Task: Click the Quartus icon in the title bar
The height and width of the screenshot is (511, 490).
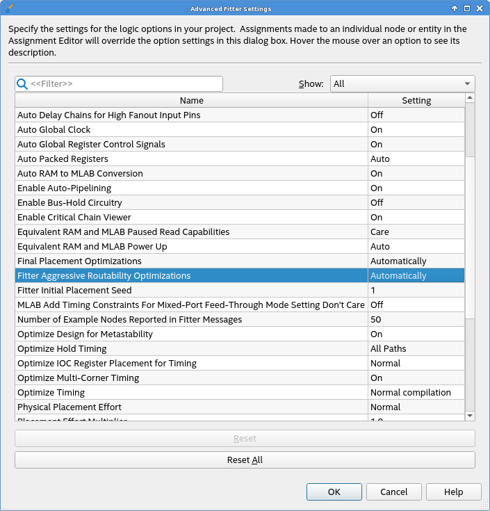Action: [x=10, y=8]
